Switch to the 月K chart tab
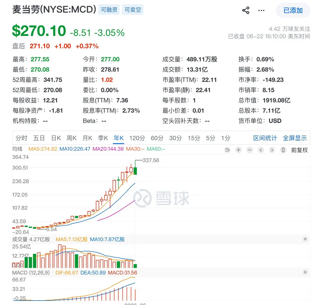Screen dimensions: 314x305 click(87, 138)
